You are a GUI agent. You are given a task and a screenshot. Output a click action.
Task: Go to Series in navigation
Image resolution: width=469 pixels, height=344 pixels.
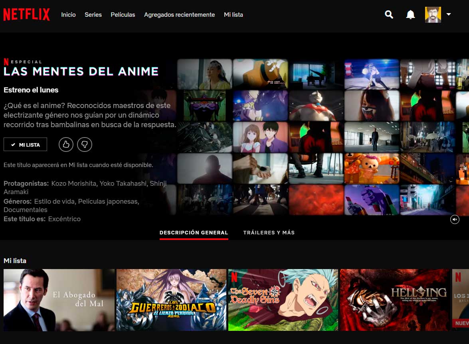(x=93, y=15)
